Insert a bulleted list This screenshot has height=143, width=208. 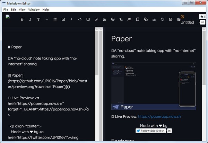55,19
